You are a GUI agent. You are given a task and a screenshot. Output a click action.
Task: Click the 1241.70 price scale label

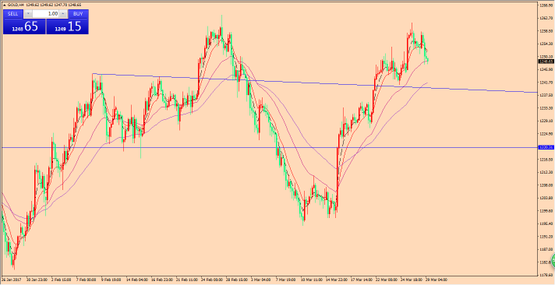(546, 83)
